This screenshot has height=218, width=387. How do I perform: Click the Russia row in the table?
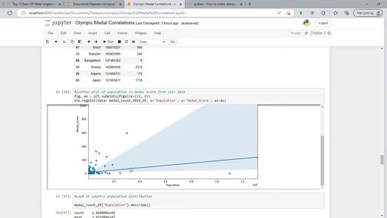(x=109, y=67)
